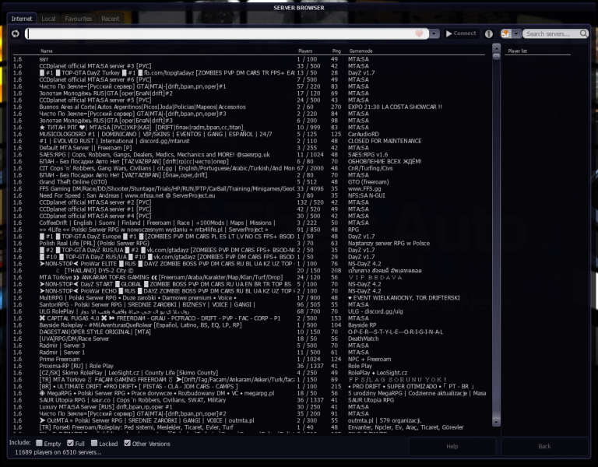The image size is (598, 467).
Task: Open the Recent tab
Action: [111, 18]
